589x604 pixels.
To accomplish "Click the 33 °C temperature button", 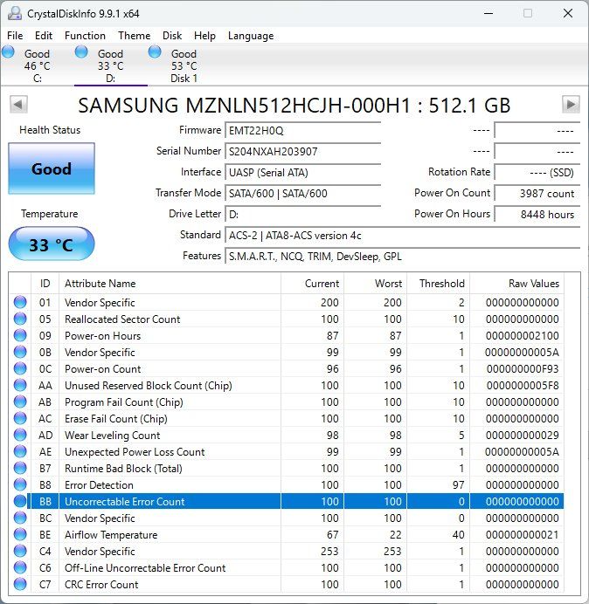I will pyautogui.click(x=52, y=244).
